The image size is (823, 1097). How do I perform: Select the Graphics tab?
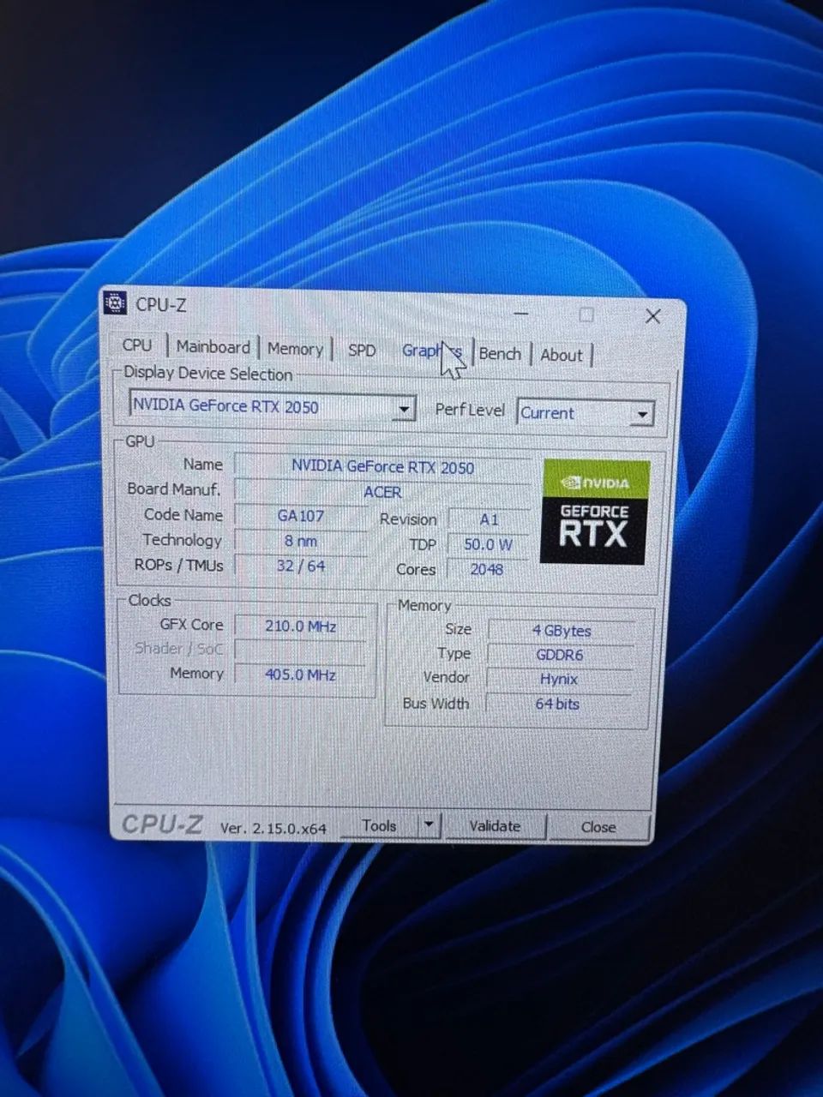tap(432, 351)
